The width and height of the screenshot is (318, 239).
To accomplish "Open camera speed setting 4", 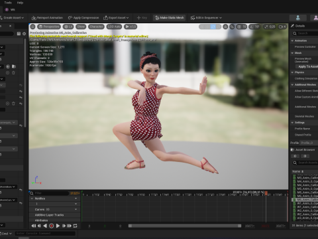I will pos(282,27).
